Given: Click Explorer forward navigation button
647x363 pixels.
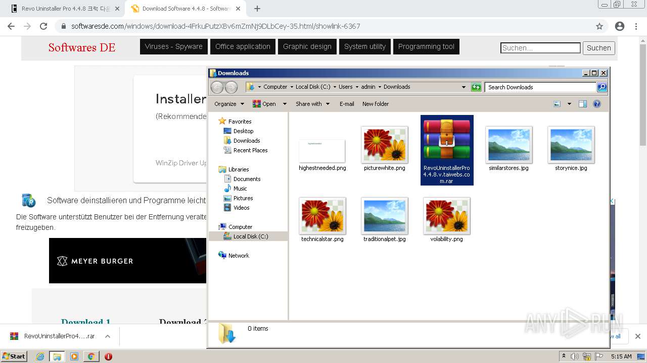Looking at the screenshot, I should pyautogui.click(x=231, y=87).
